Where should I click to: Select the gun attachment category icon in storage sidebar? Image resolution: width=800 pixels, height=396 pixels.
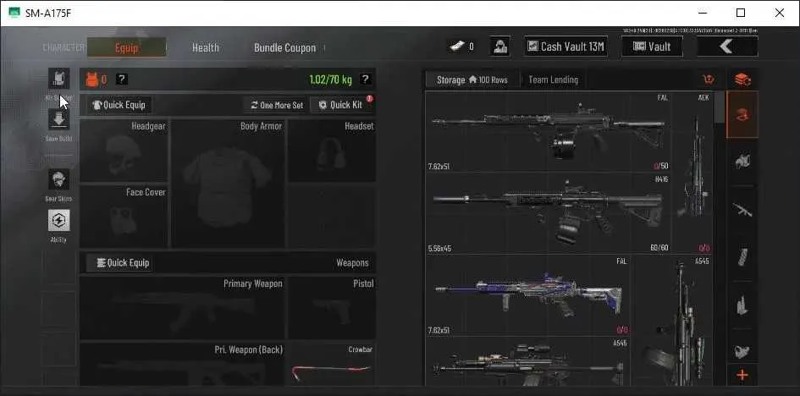click(x=742, y=305)
